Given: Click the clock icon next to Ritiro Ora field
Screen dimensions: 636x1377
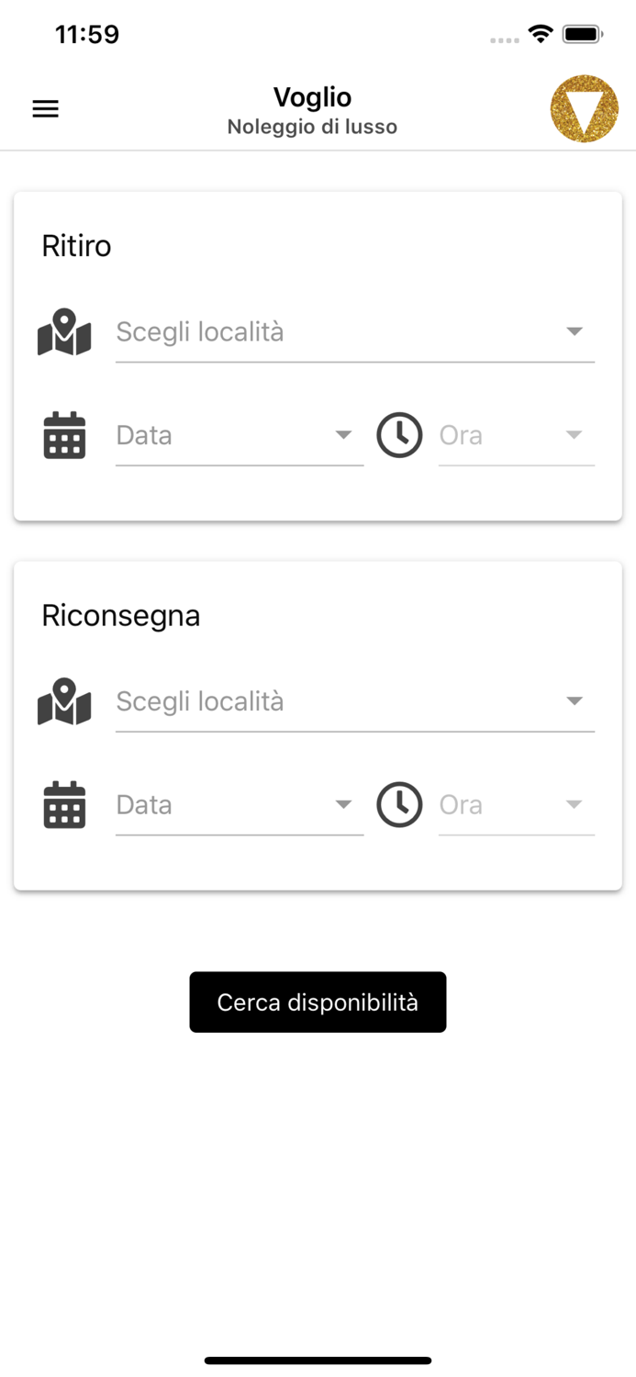Looking at the screenshot, I should coord(399,435).
